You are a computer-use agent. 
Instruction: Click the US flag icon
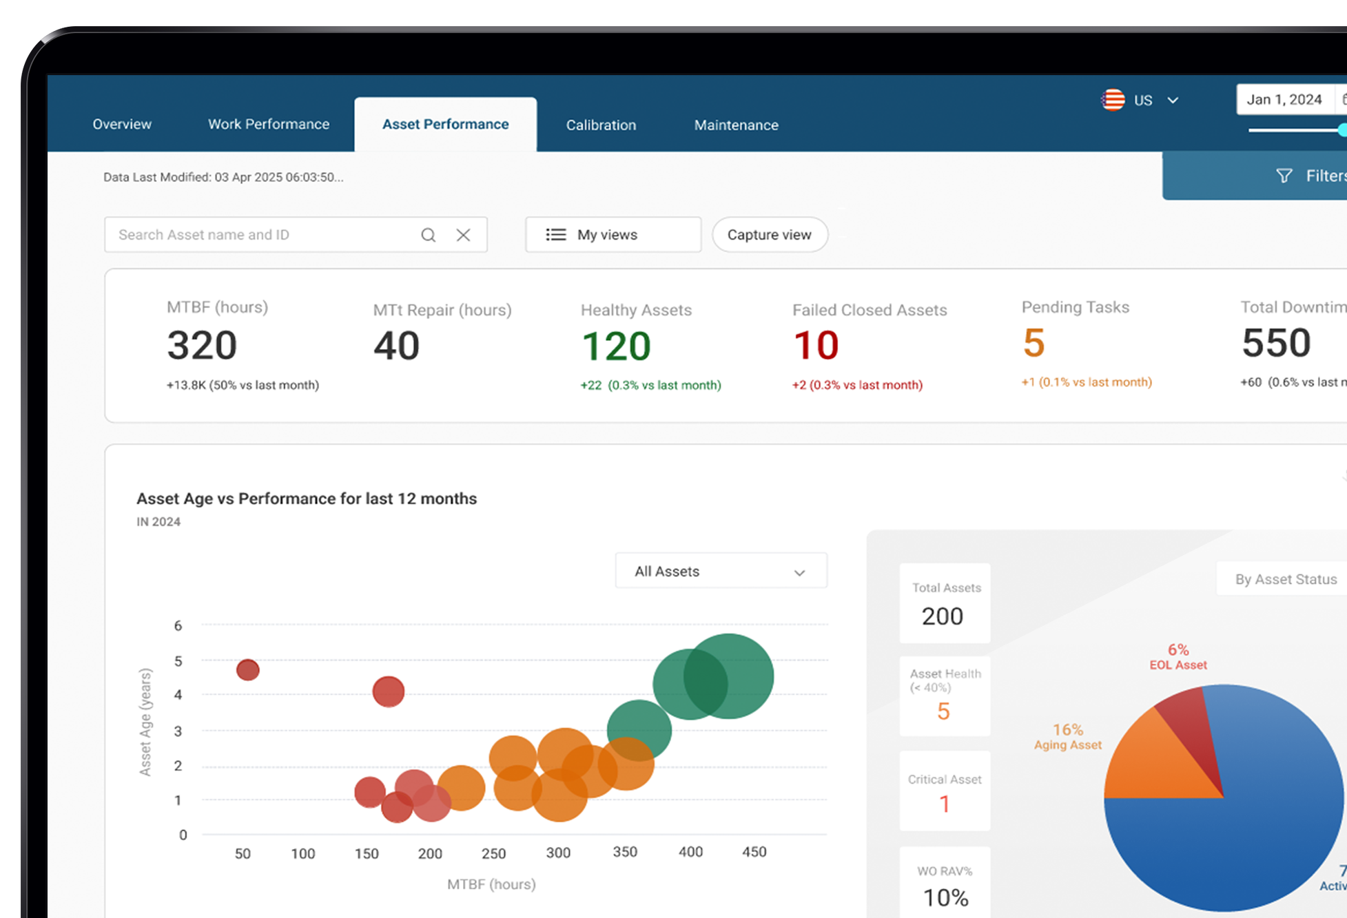(1113, 100)
